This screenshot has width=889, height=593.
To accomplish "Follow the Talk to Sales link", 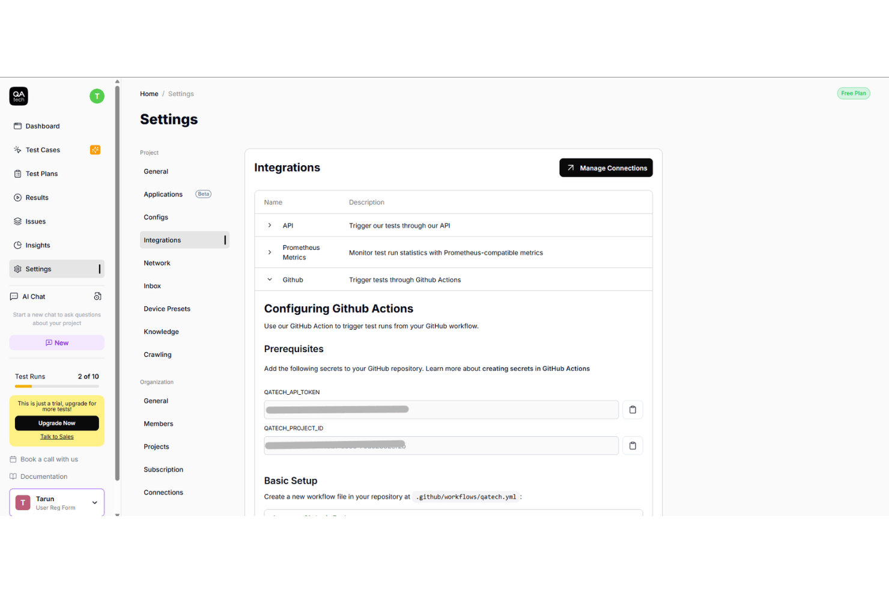I will click(x=56, y=437).
